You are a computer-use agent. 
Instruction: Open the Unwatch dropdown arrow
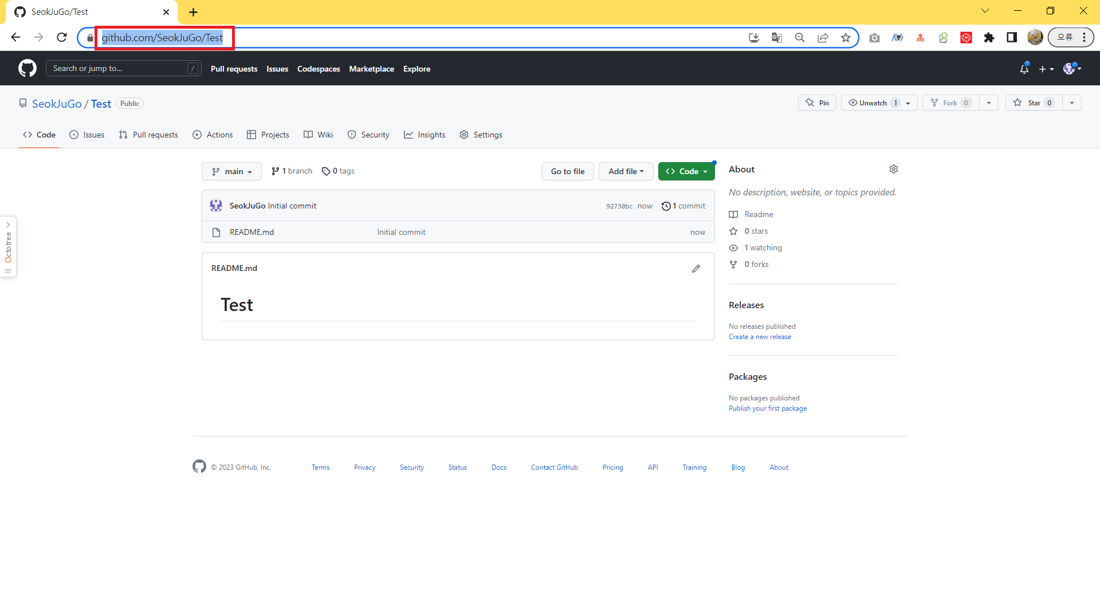pyautogui.click(x=909, y=103)
